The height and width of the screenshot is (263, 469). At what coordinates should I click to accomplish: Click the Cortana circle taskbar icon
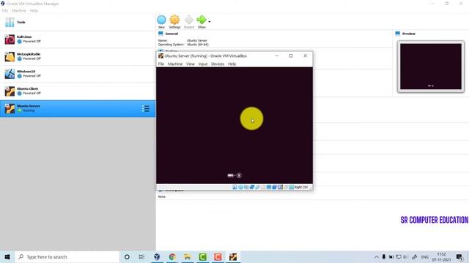127,256
